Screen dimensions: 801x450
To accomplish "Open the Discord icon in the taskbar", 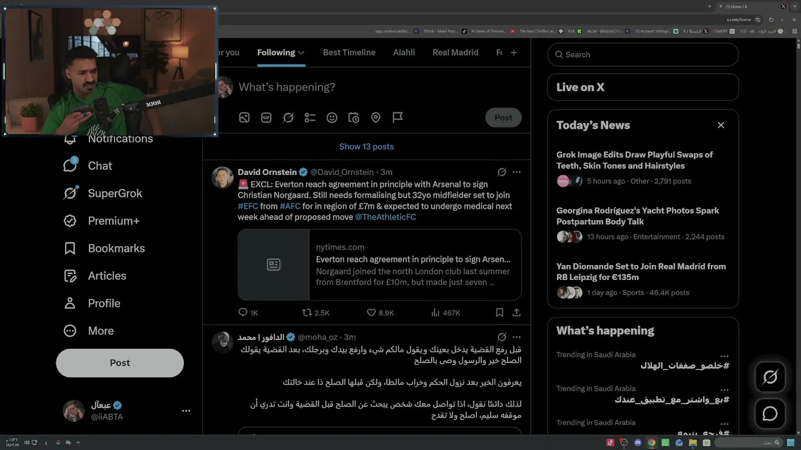I will [638, 442].
